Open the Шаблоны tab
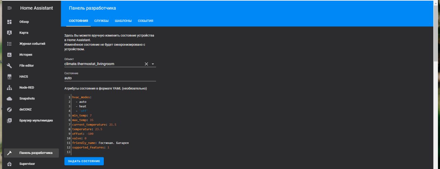Image resolution: width=440 pixels, height=169 pixels. point(123,21)
